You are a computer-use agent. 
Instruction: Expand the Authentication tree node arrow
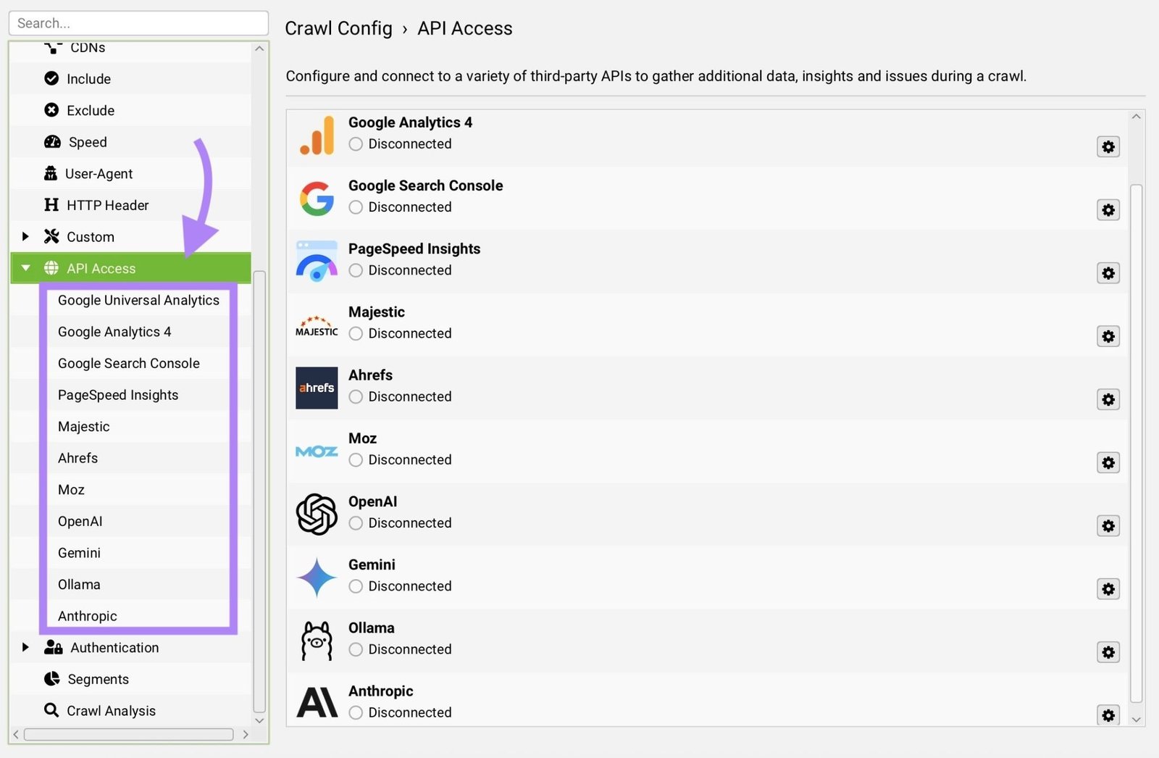pyautogui.click(x=25, y=647)
